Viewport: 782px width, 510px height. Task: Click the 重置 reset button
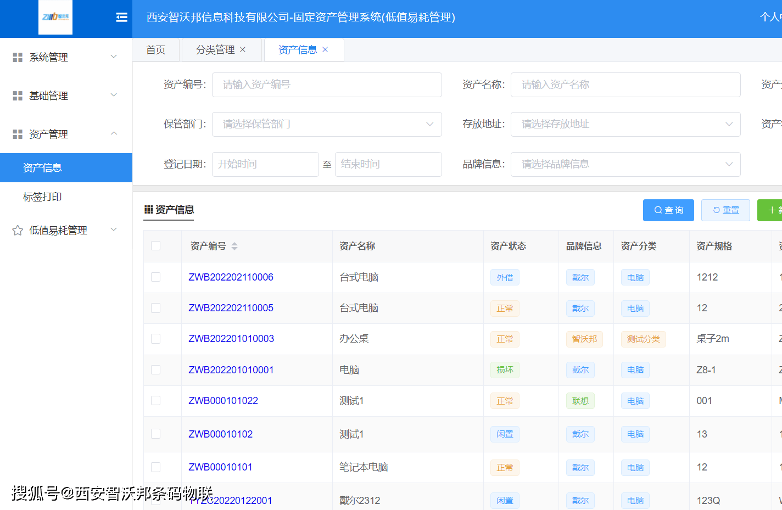(x=725, y=210)
